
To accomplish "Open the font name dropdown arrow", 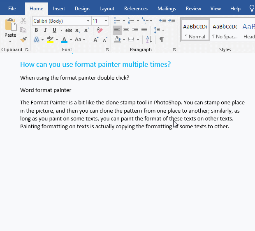I will click(x=88, y=21).
